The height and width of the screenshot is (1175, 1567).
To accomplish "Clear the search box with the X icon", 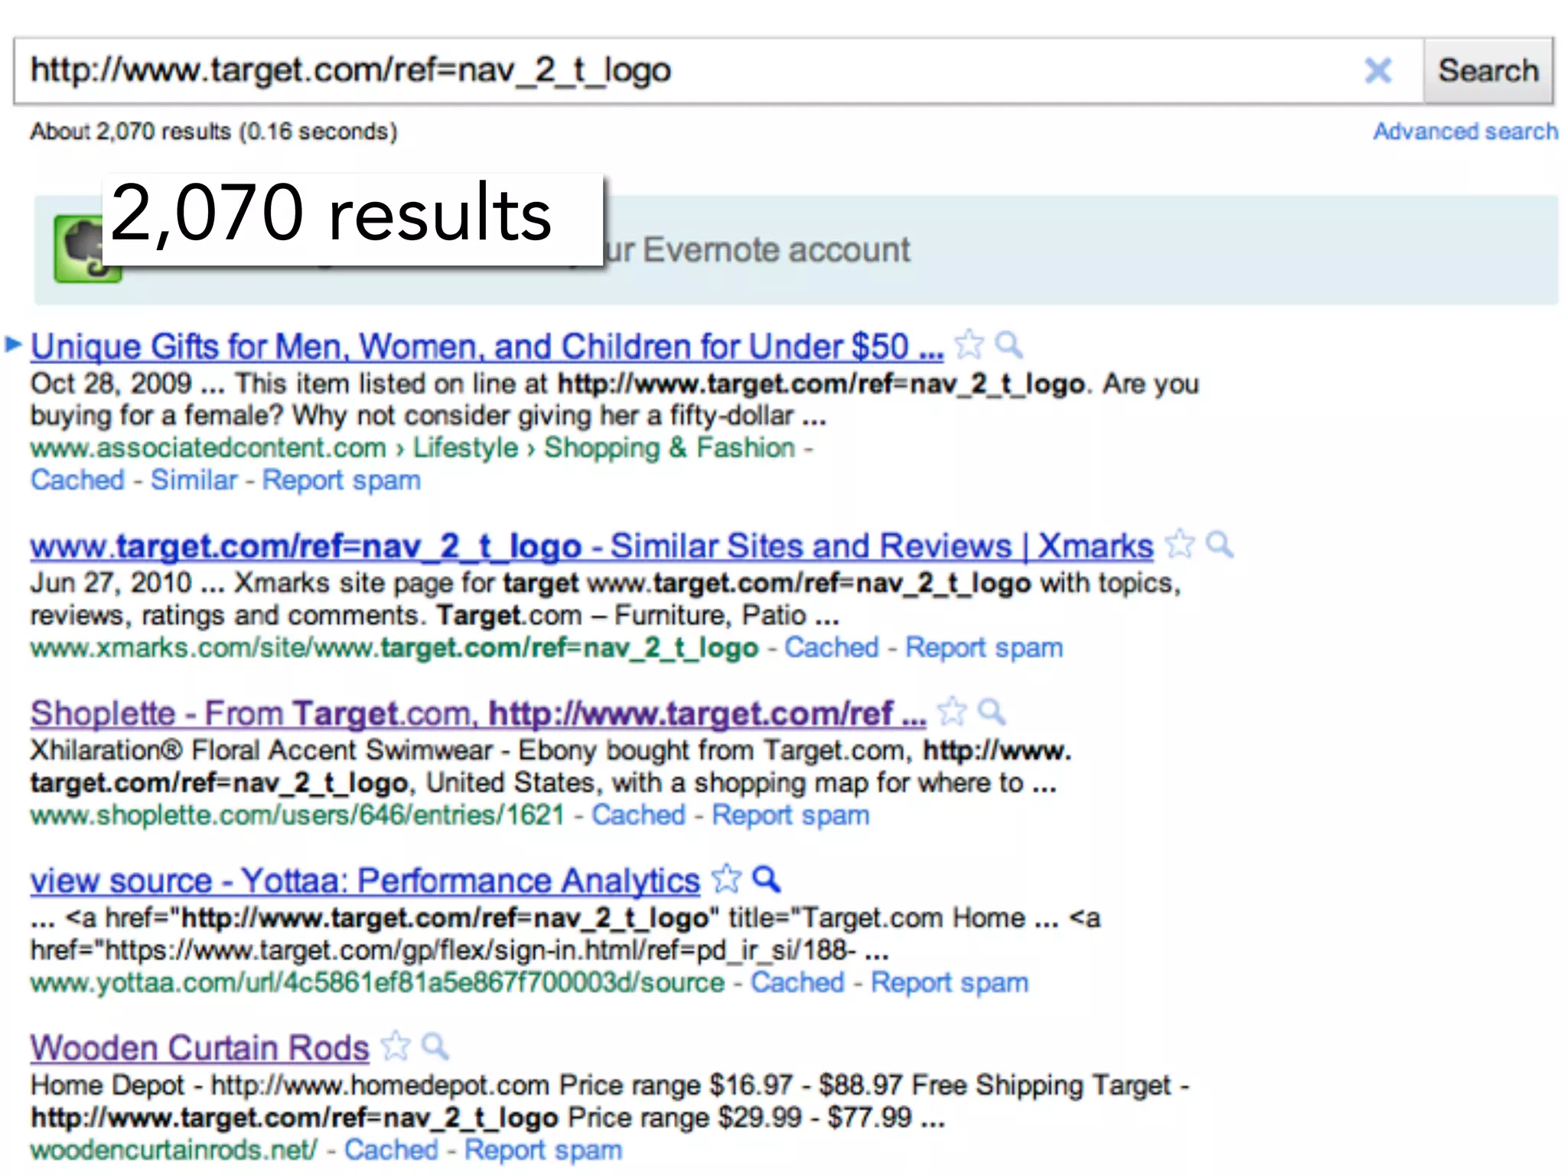I will 1377,70.
